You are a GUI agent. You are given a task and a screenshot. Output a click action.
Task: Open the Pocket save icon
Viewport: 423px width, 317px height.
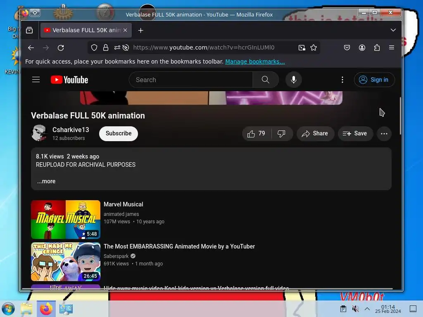347,48
